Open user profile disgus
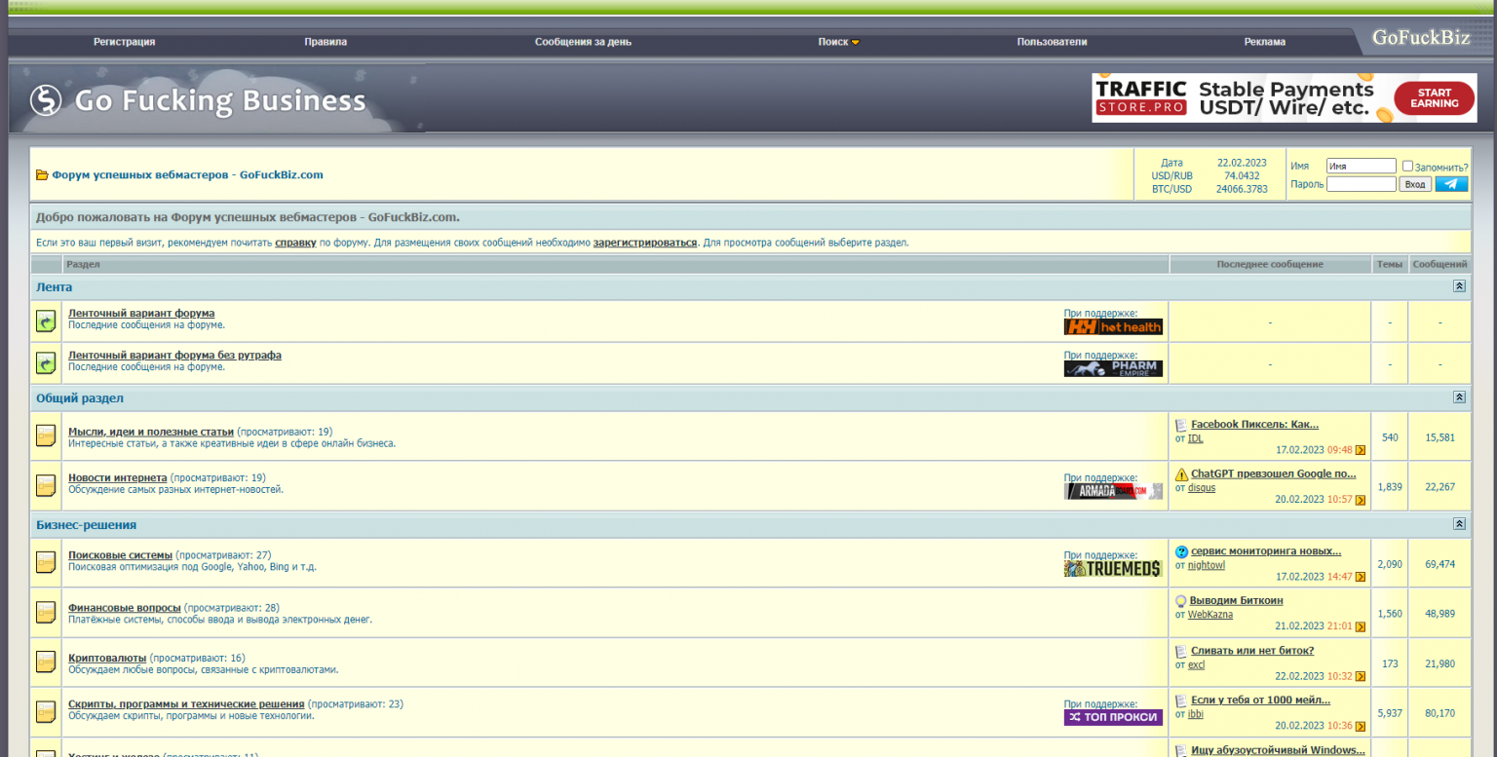Screen dimensions: 1497x757 coord(1202,488)
